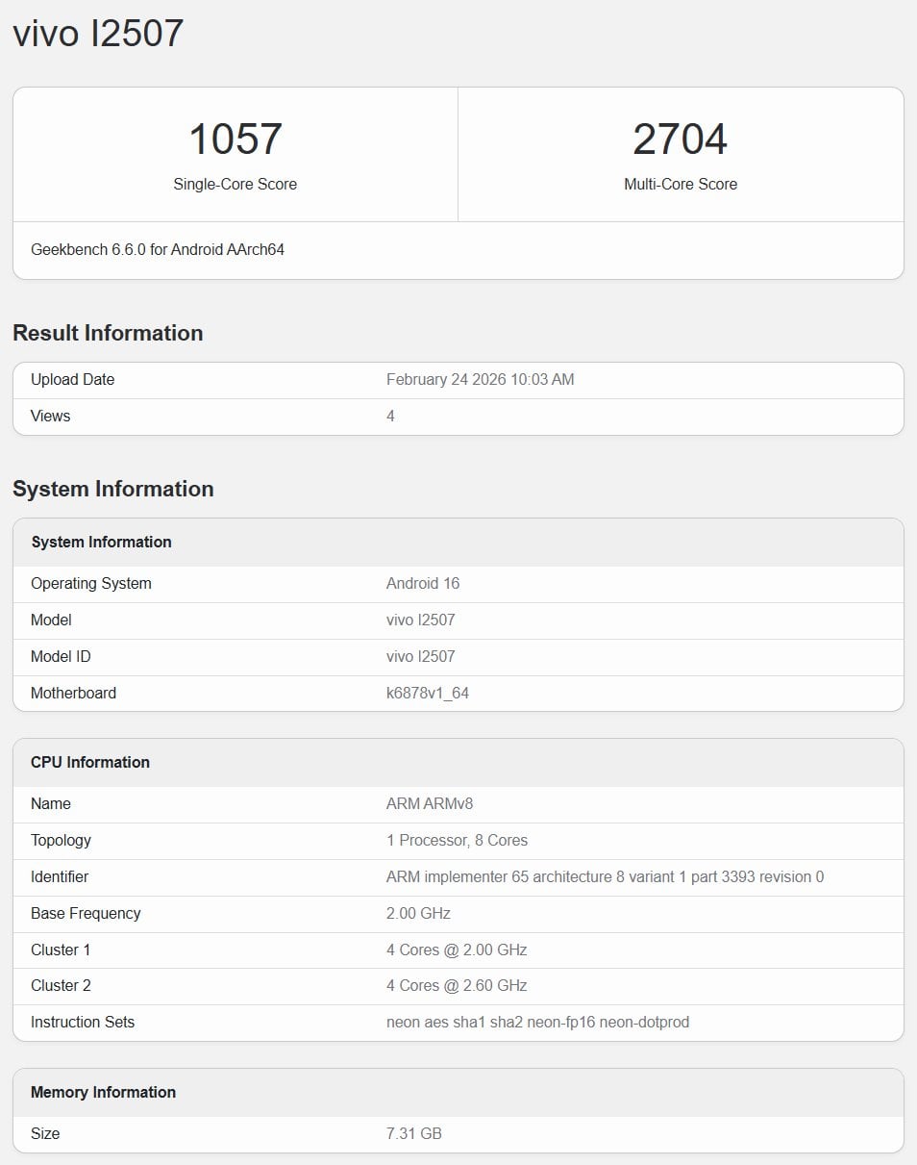Click the Upload Date row
Viewport: 917px width, 1165px height.
(458, 379)
